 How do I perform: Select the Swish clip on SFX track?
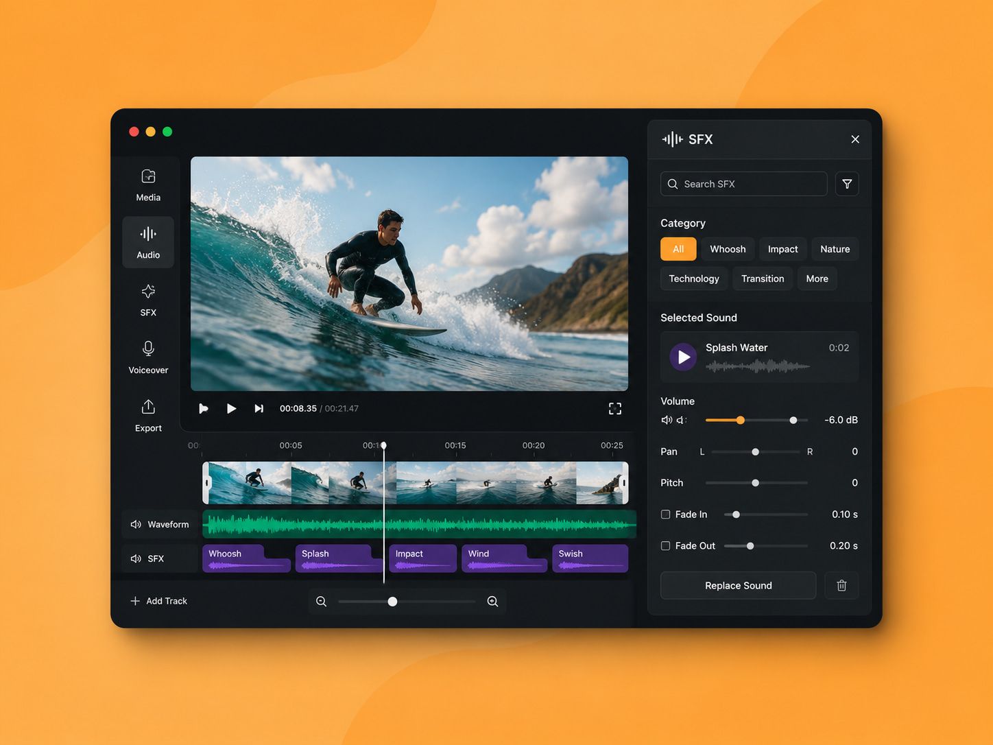click(x=590, y=558)
